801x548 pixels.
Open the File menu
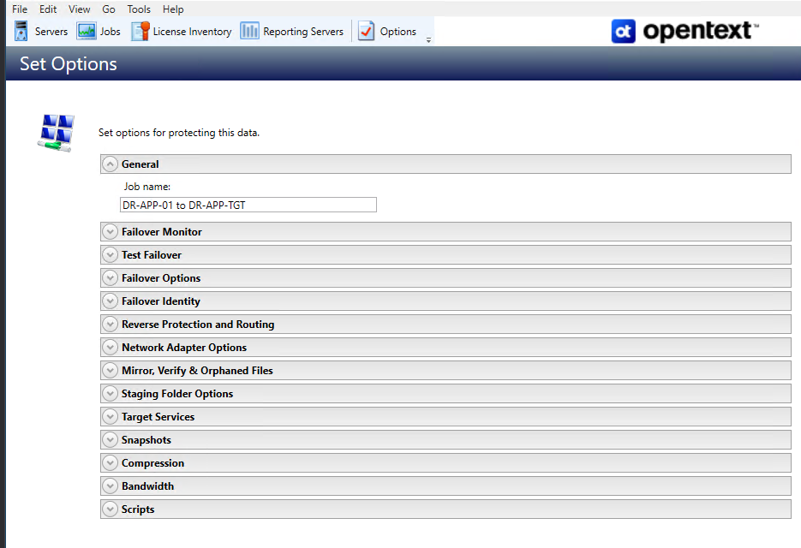[x=20, y=9]
